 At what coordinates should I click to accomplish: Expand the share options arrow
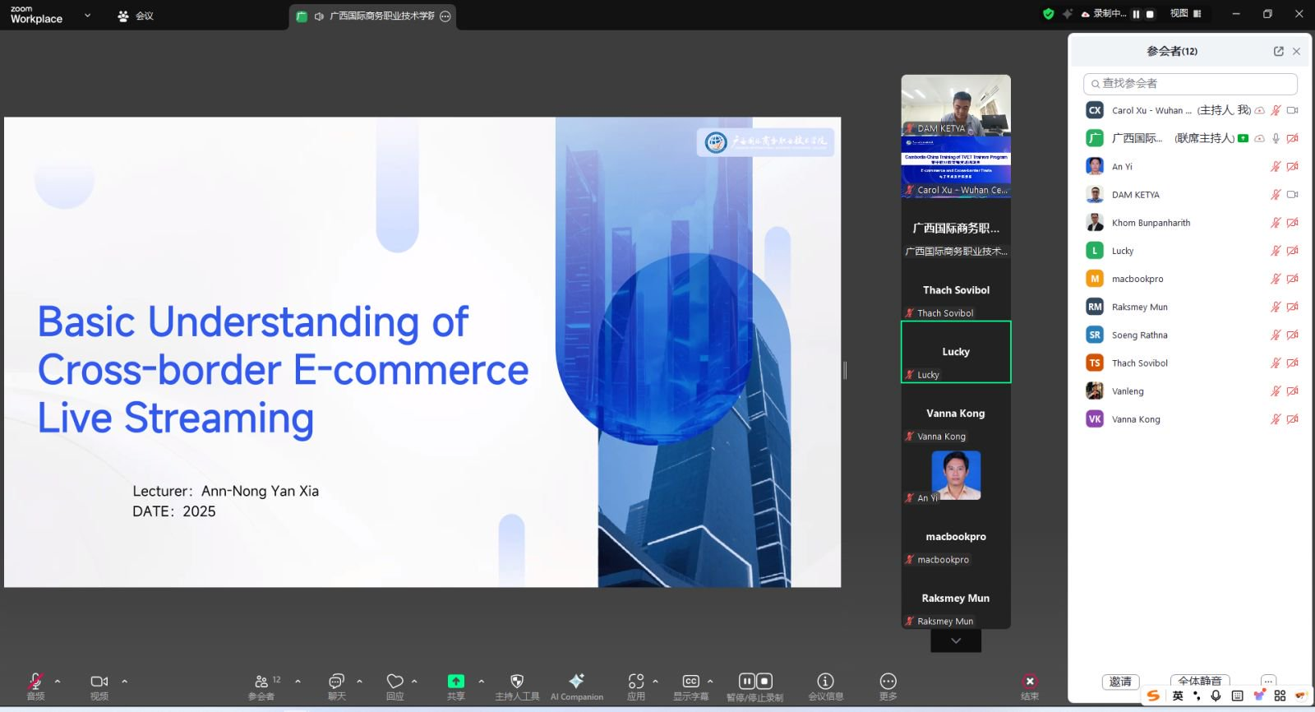(482, 682)
